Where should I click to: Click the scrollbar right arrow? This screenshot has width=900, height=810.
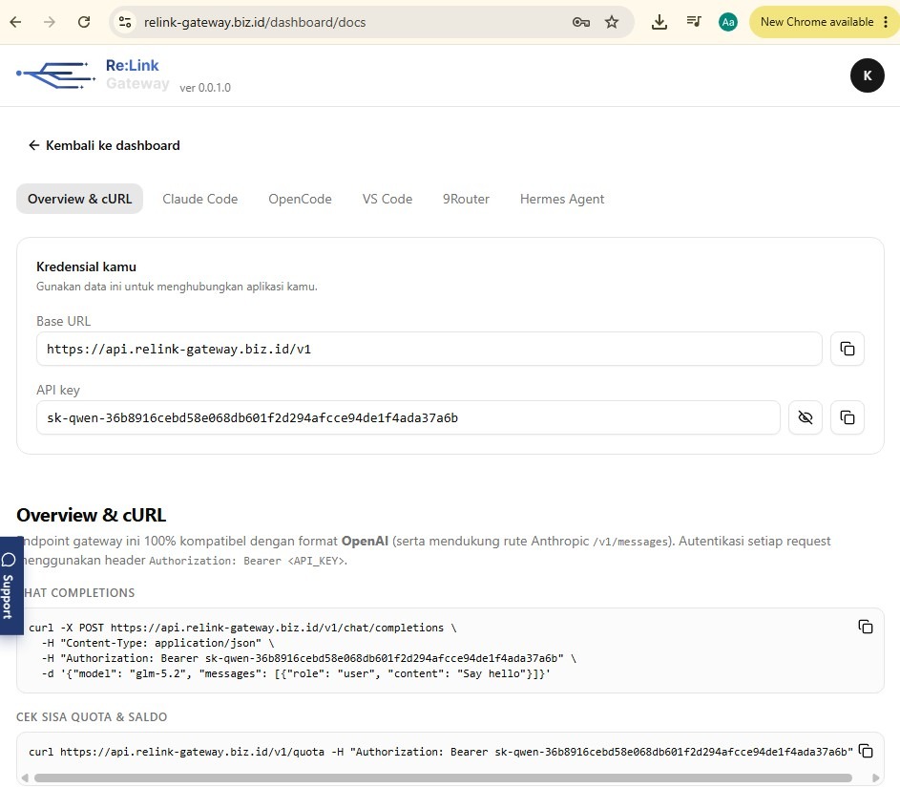coord(875,778)
